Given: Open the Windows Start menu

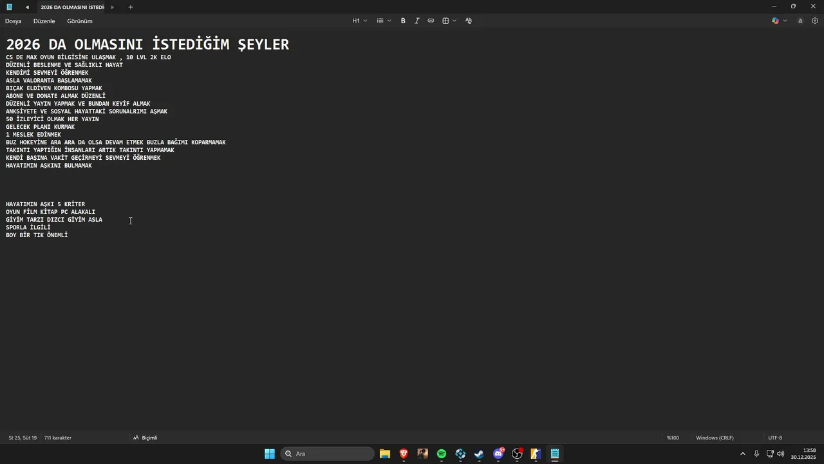Looking at the screenshot, I should (x=270, y=454).
